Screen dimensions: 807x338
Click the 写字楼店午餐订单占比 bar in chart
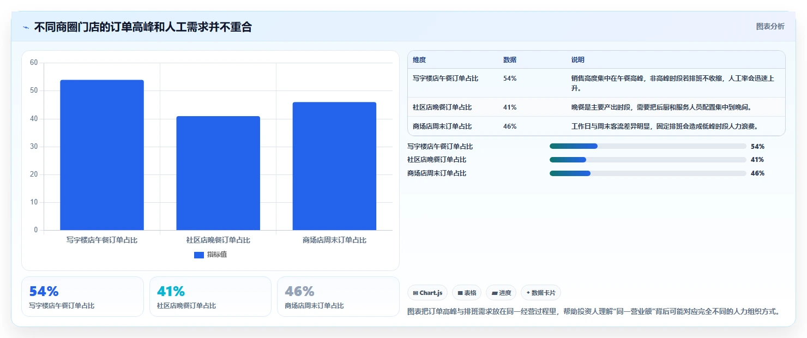[102, 155]
